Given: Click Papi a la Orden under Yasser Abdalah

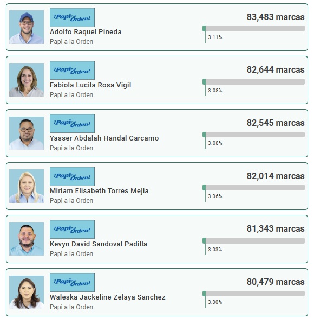Looking at the screenshot, I should point(71,148).
